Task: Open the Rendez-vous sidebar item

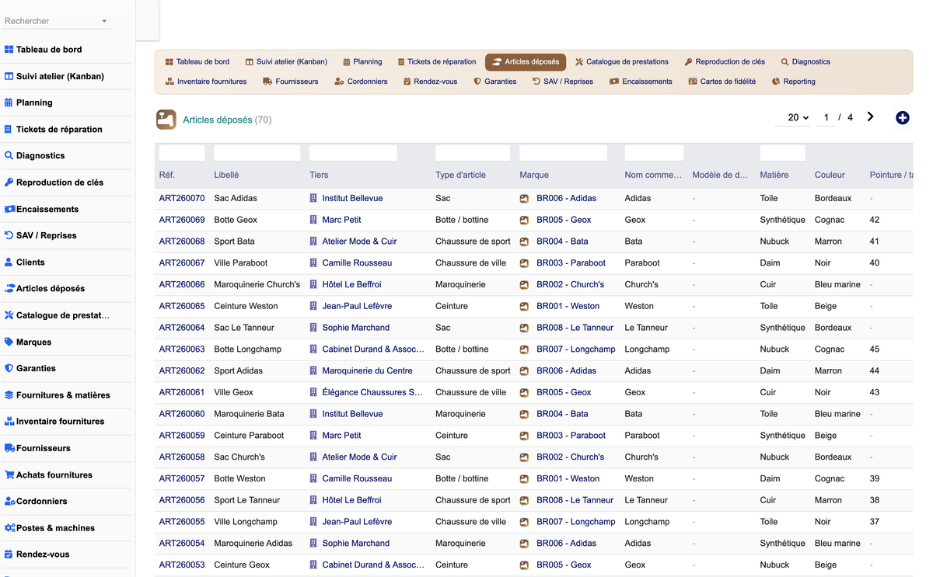Action: pyautogui.click(x=43, y=554)
